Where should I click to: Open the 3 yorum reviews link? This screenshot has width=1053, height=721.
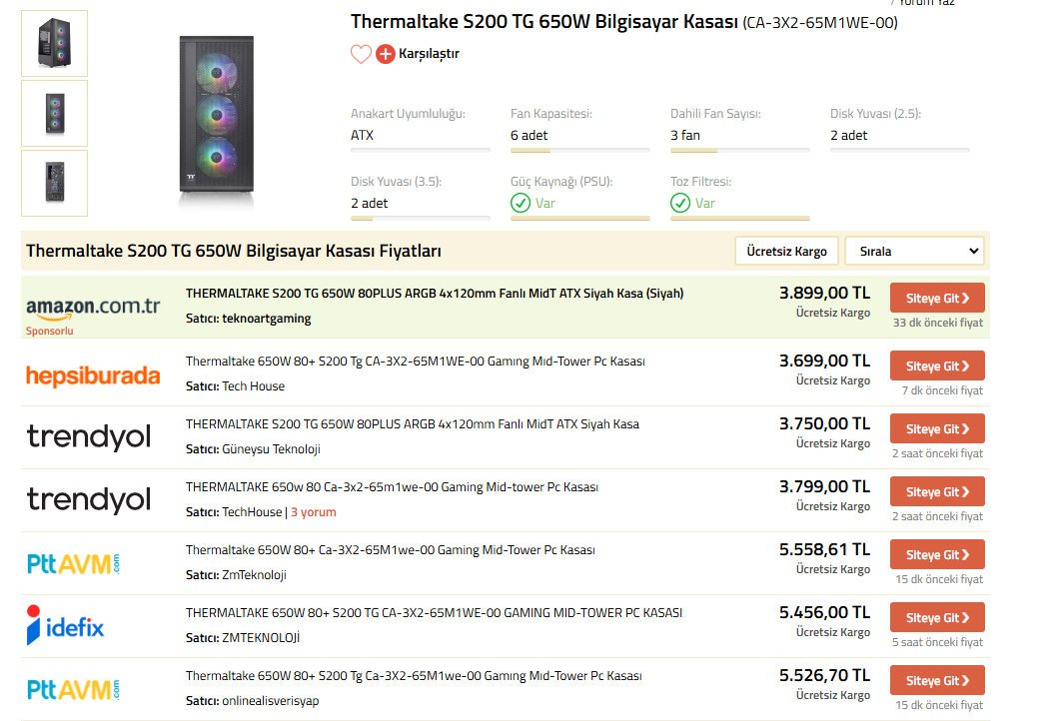314,512
